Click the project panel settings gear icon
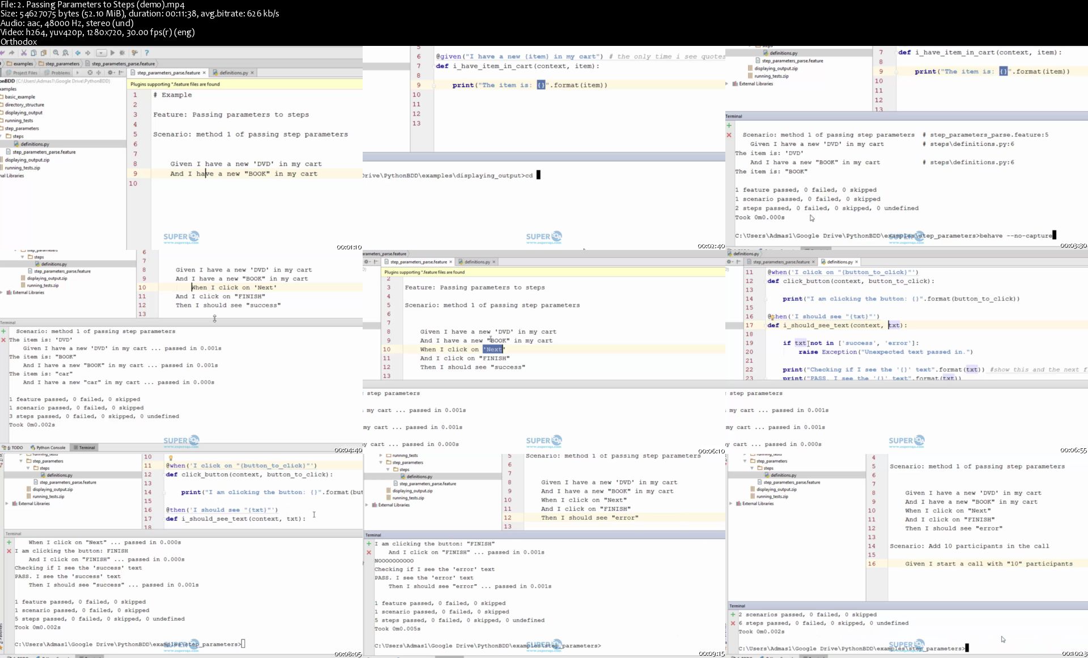Screen dimensions: 1088x658 pyautogui.click(x=110, y=73)
